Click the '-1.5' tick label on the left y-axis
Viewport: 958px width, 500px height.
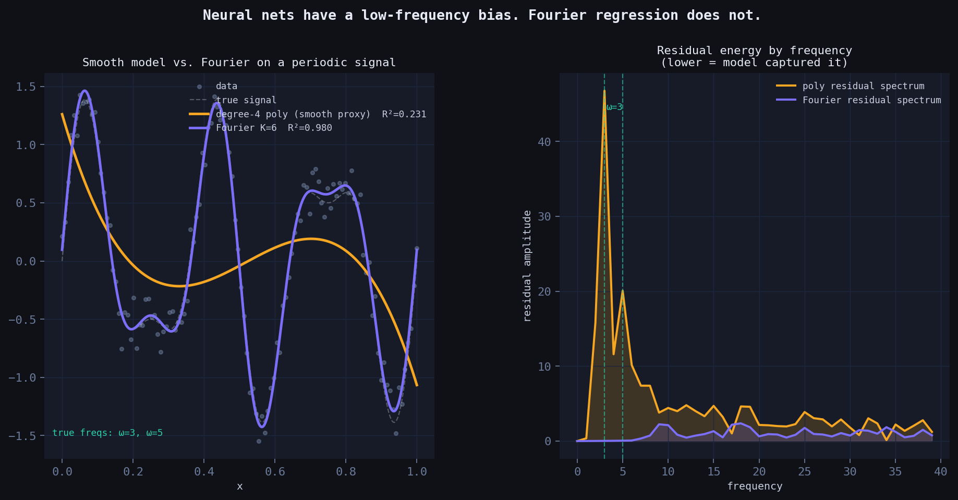click(x=22, y=435)
